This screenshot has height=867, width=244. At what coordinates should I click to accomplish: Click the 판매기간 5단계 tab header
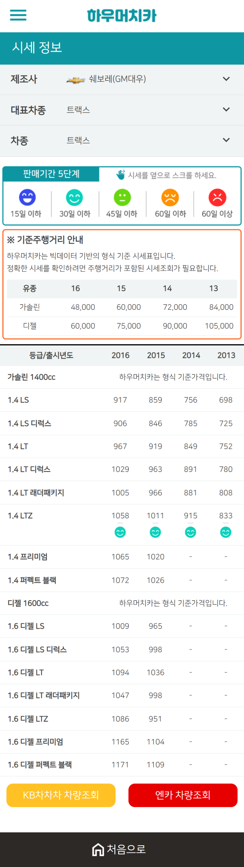coord(51,174)
